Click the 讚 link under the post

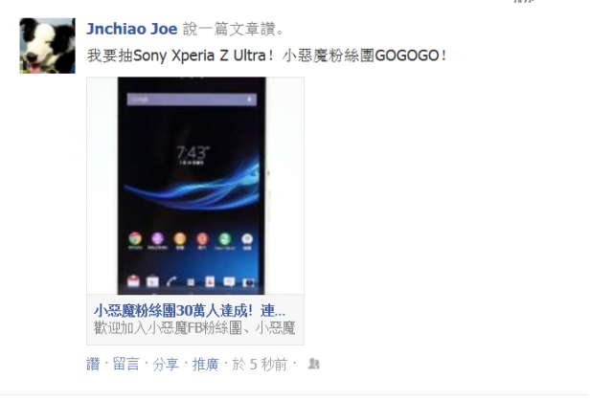click(93, 364)
